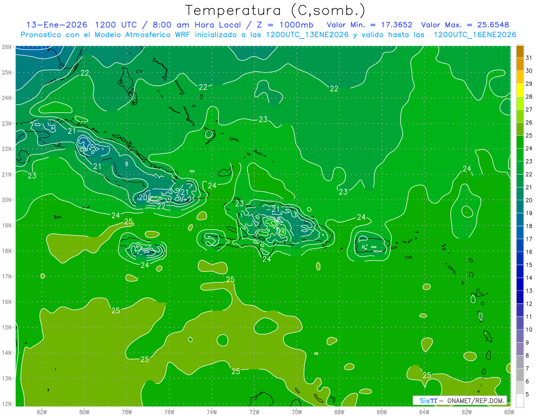The height and width of the screenshot is (418, 541).
Task: Click the legend color band between 8 and 9
Action: click(x=520, y=349)
